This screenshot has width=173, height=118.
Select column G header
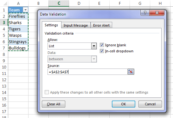click(x=140, y=3)
